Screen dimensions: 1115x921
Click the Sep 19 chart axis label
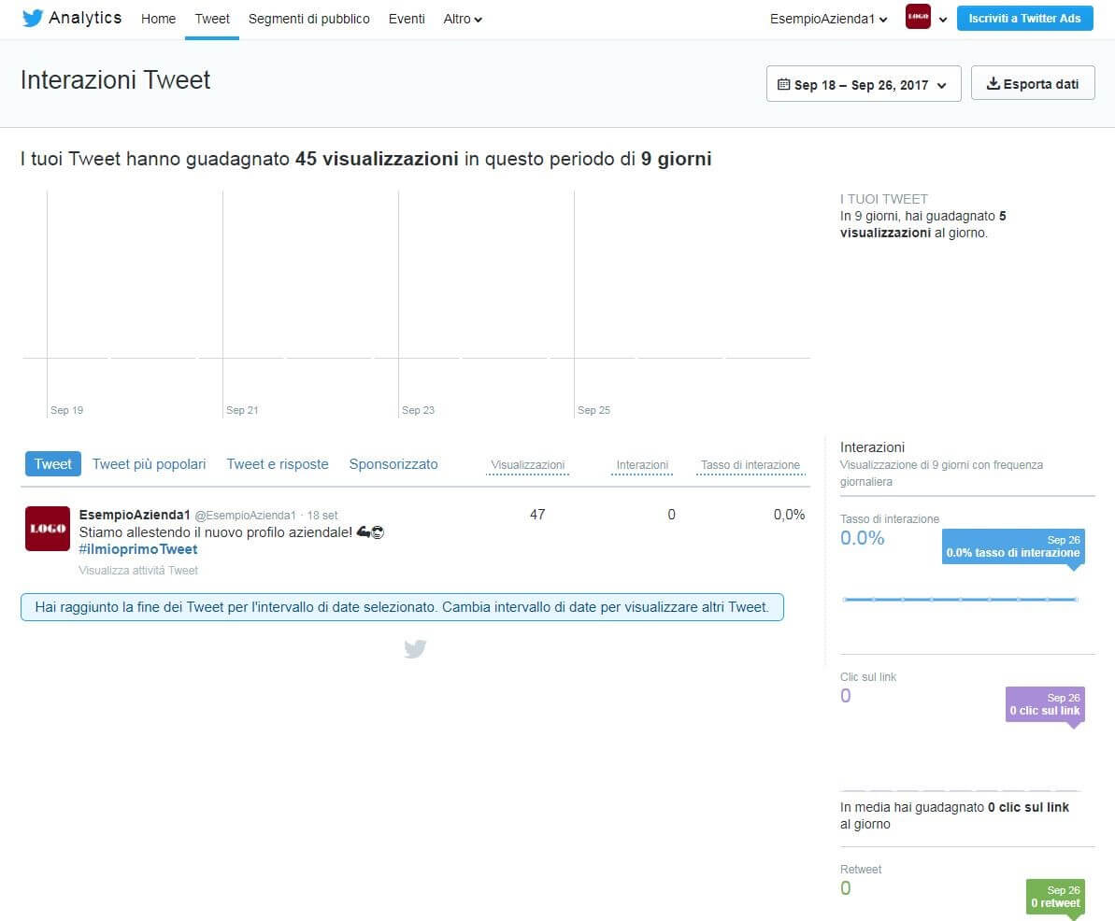67,410
